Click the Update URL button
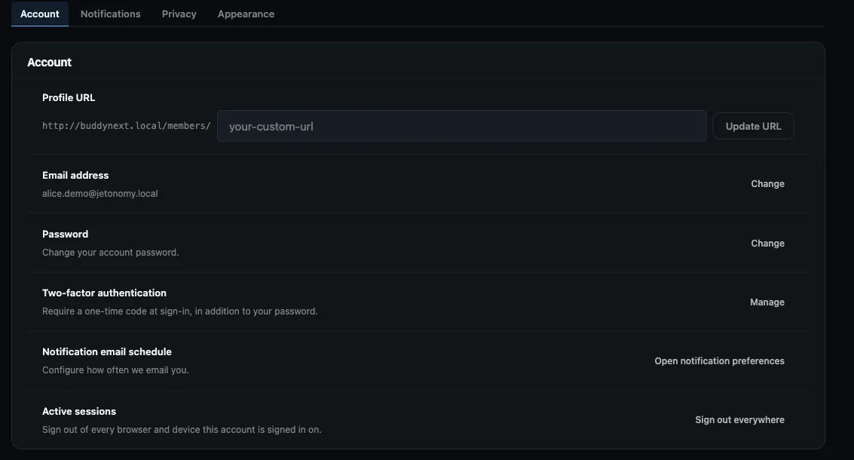This screenshot has height=460, width=854. pos(753,126)
